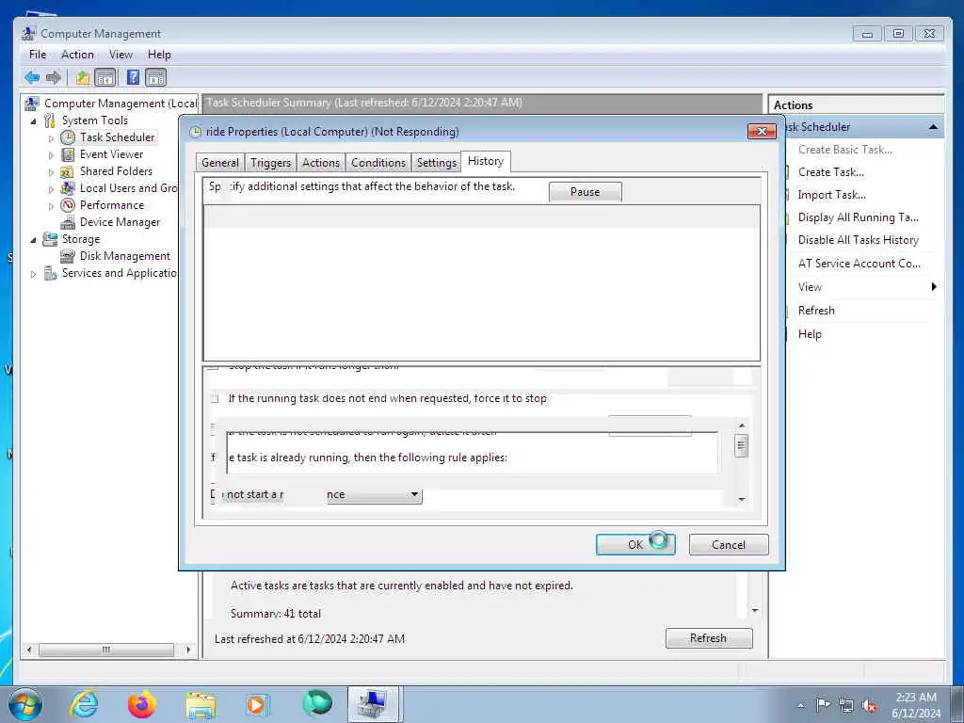This screenshot has width=964, height=723.
Task: Open Windows Explorer folder taskbar icon
Action: [x=201, y=705]
